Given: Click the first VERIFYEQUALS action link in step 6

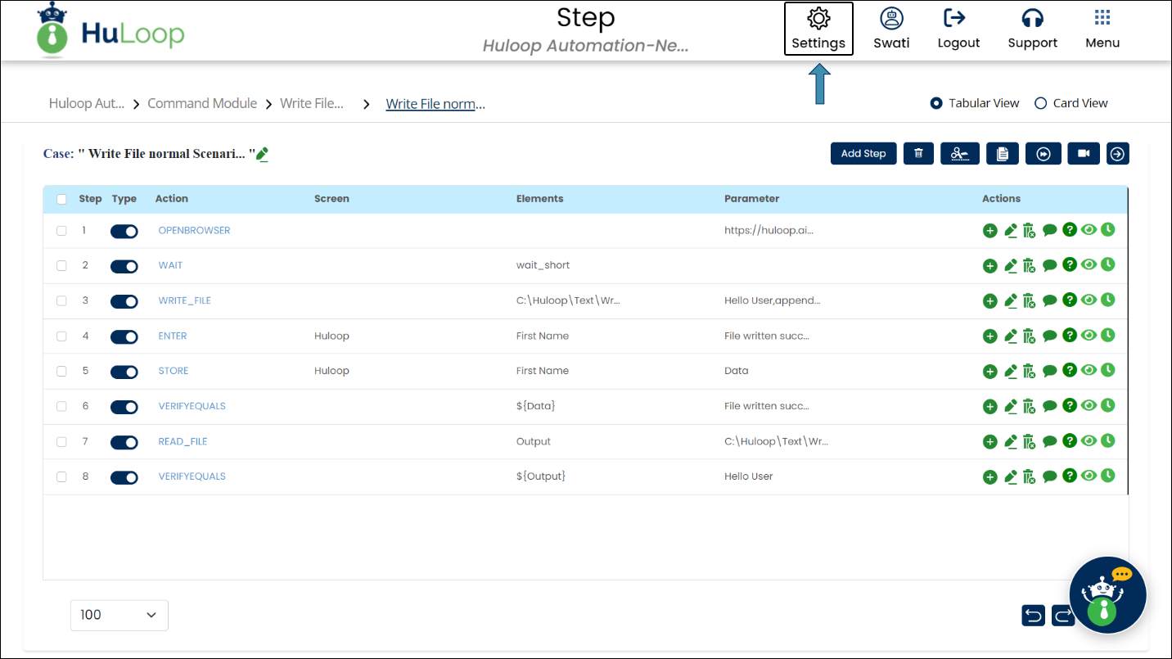Looking at the screenshot, I should (192, 406).
